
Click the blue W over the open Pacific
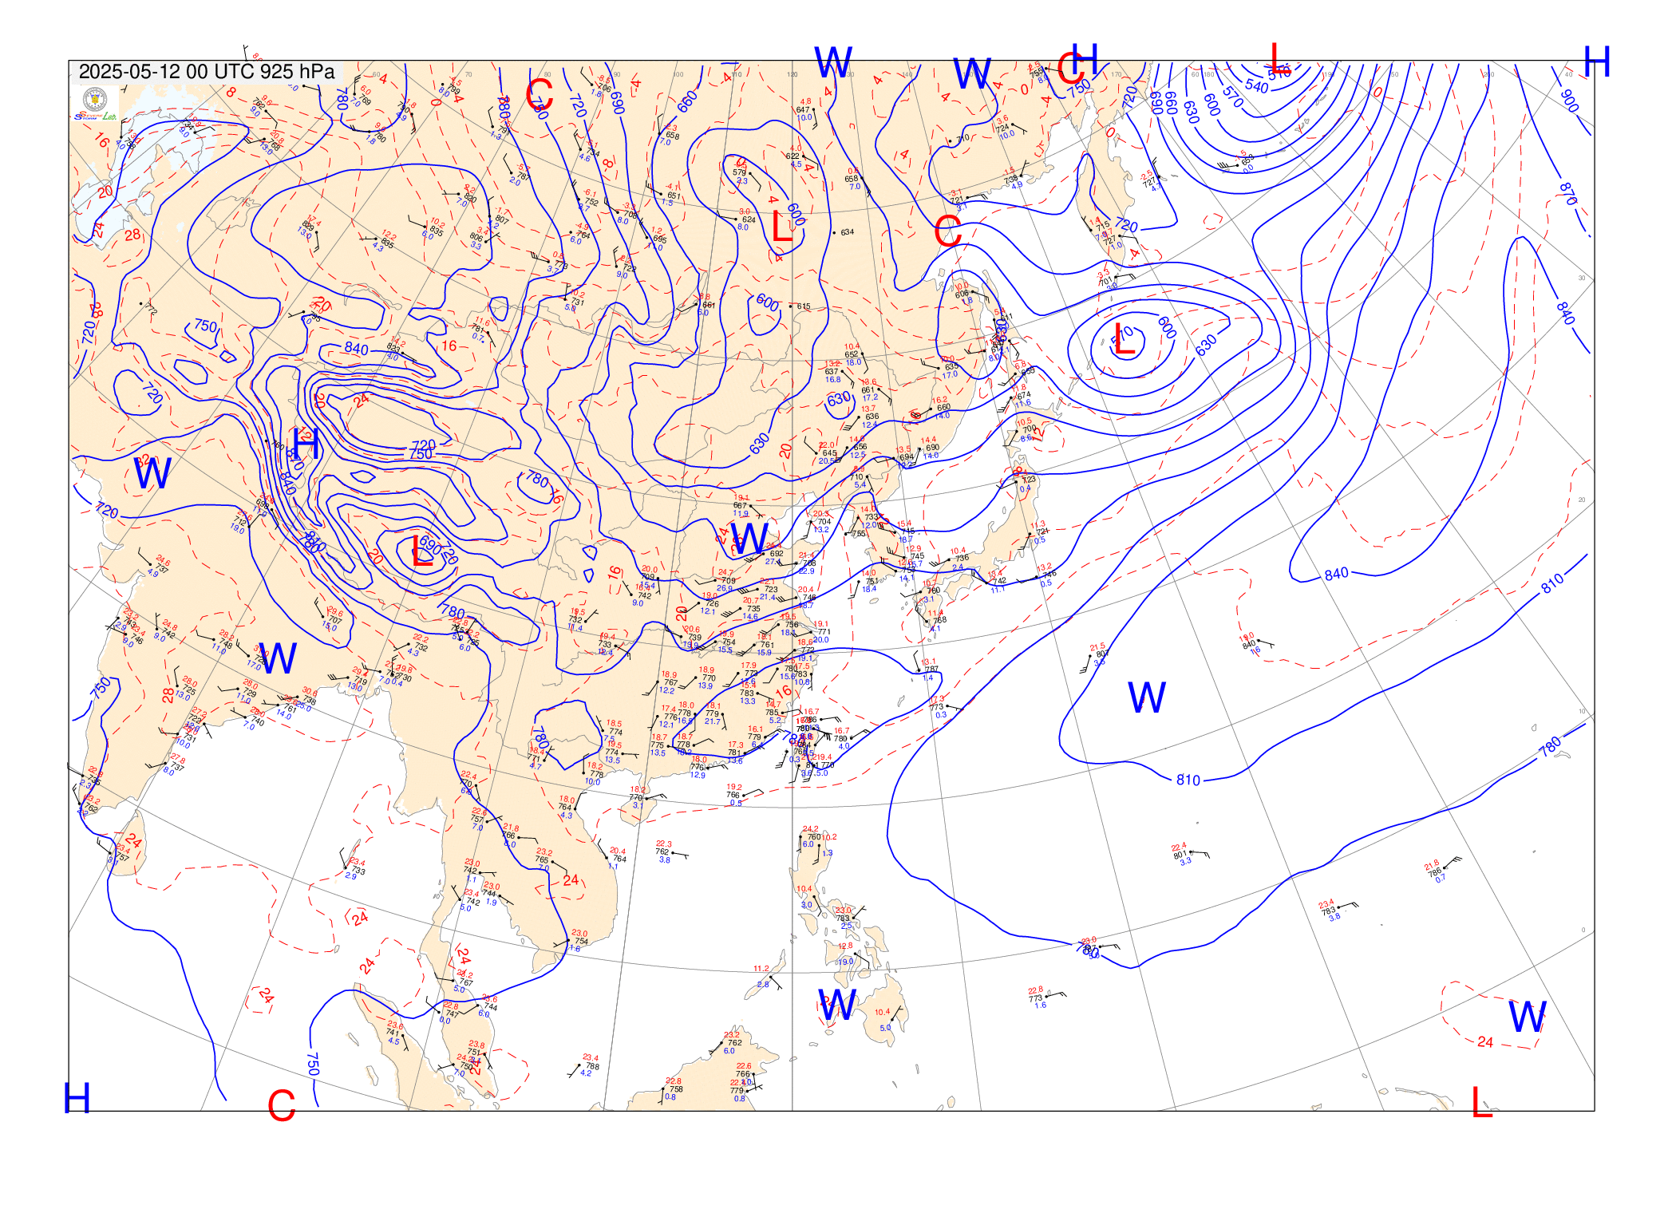pos(1147,697)
